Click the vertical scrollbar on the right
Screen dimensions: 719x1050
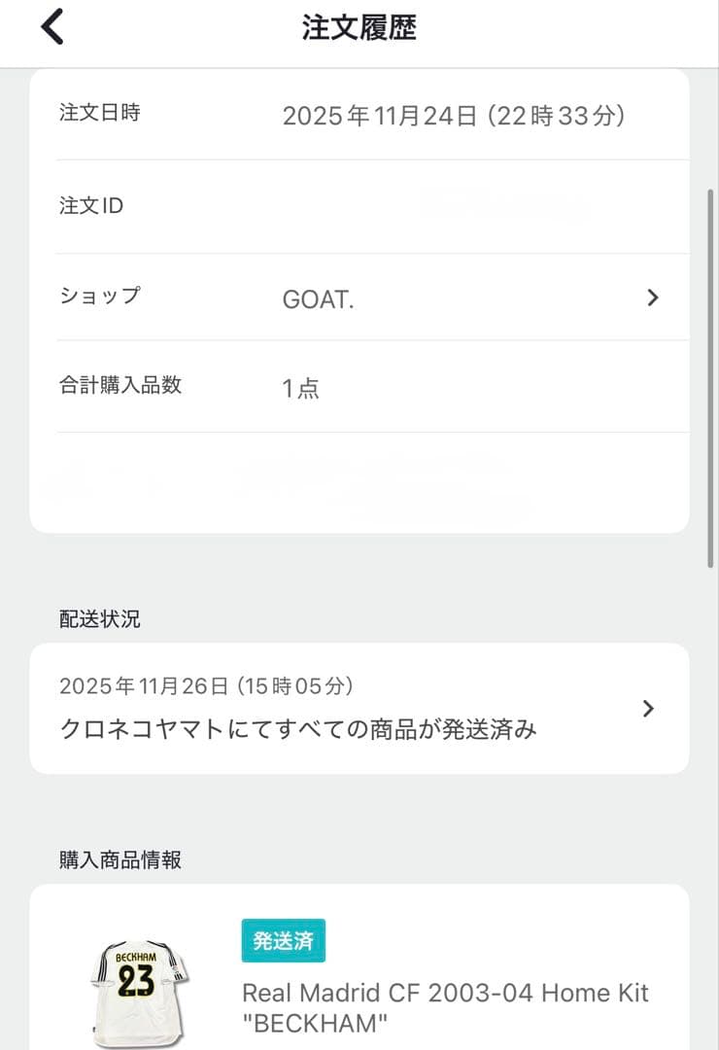point(710,377)
